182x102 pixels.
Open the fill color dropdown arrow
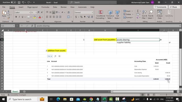[37, 17]
